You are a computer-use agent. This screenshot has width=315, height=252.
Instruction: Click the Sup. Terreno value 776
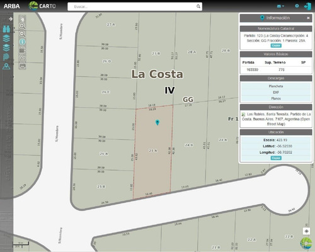tap(281, 69)
